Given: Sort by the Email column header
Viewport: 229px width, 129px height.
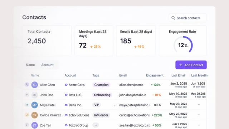Looking at the screenshot, I should [123, 75].
